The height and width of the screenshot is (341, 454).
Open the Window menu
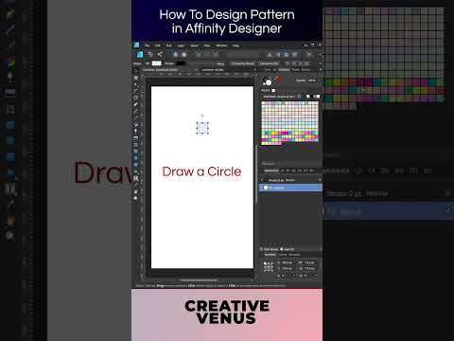[x=221, y=45]
